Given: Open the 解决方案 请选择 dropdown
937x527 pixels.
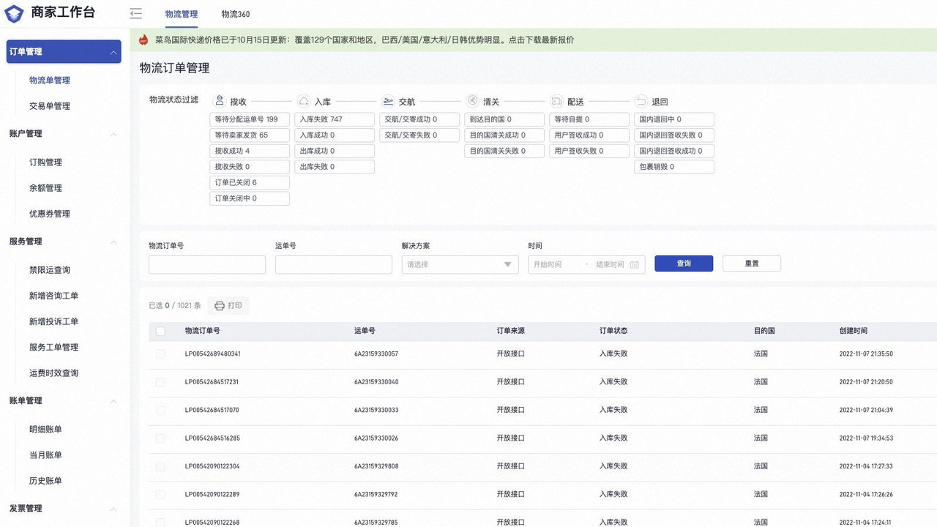Looking at the screenshot, I should coord(460,264).
